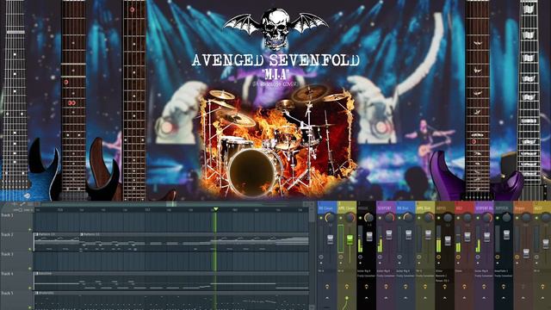Click the SERPENT BL send level knob
This screenshot has width=551, height=310.
[484, 287]
